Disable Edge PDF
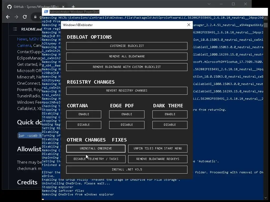 (x=127, y=125)
